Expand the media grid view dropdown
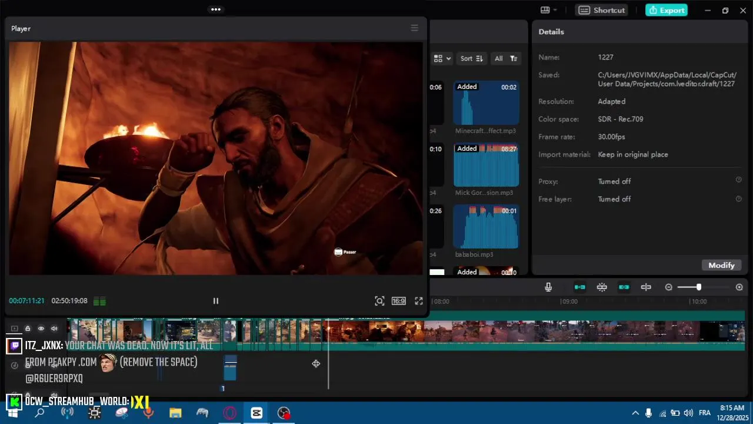The image size is (753, 424). (x=442, y=58)
